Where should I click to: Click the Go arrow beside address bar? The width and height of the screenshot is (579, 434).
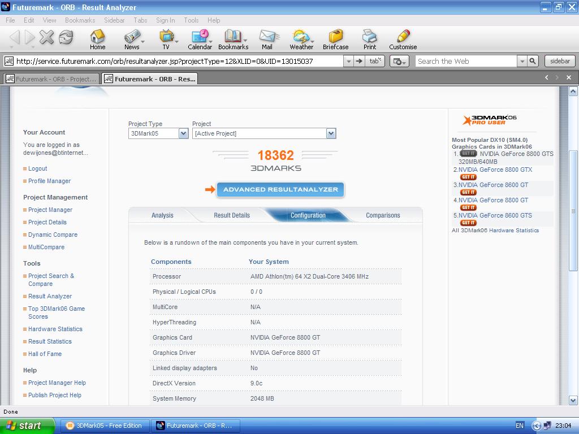tap(359, 61)
